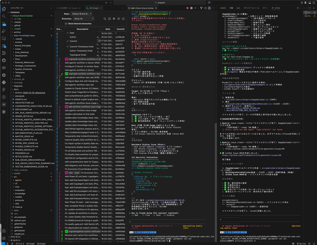Image resolution: width=317 pixels, height=245 pixels.
Task: Select first zs... terminal in terminal list
Action: click(310, 12)
